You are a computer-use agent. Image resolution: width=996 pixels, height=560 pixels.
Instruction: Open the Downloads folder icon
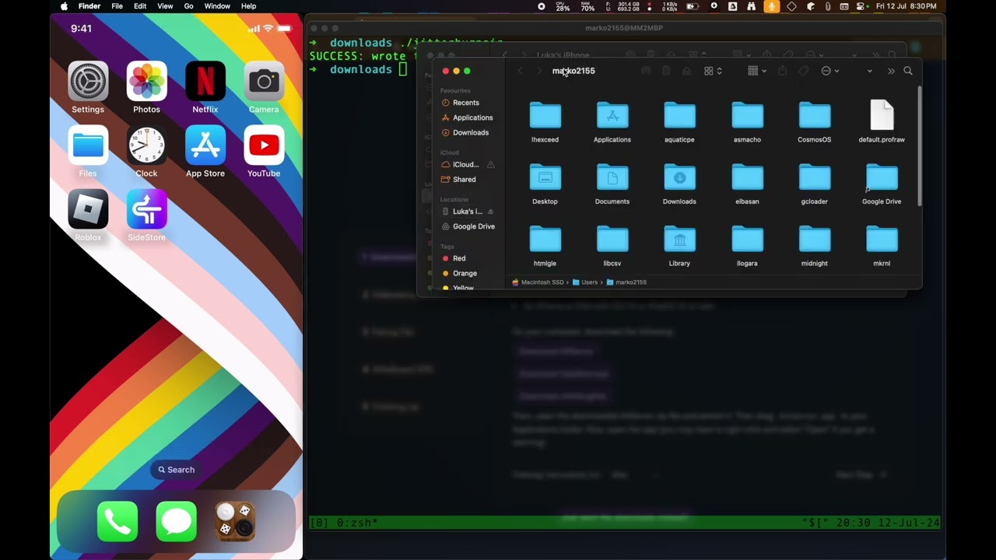click(679, 178)
